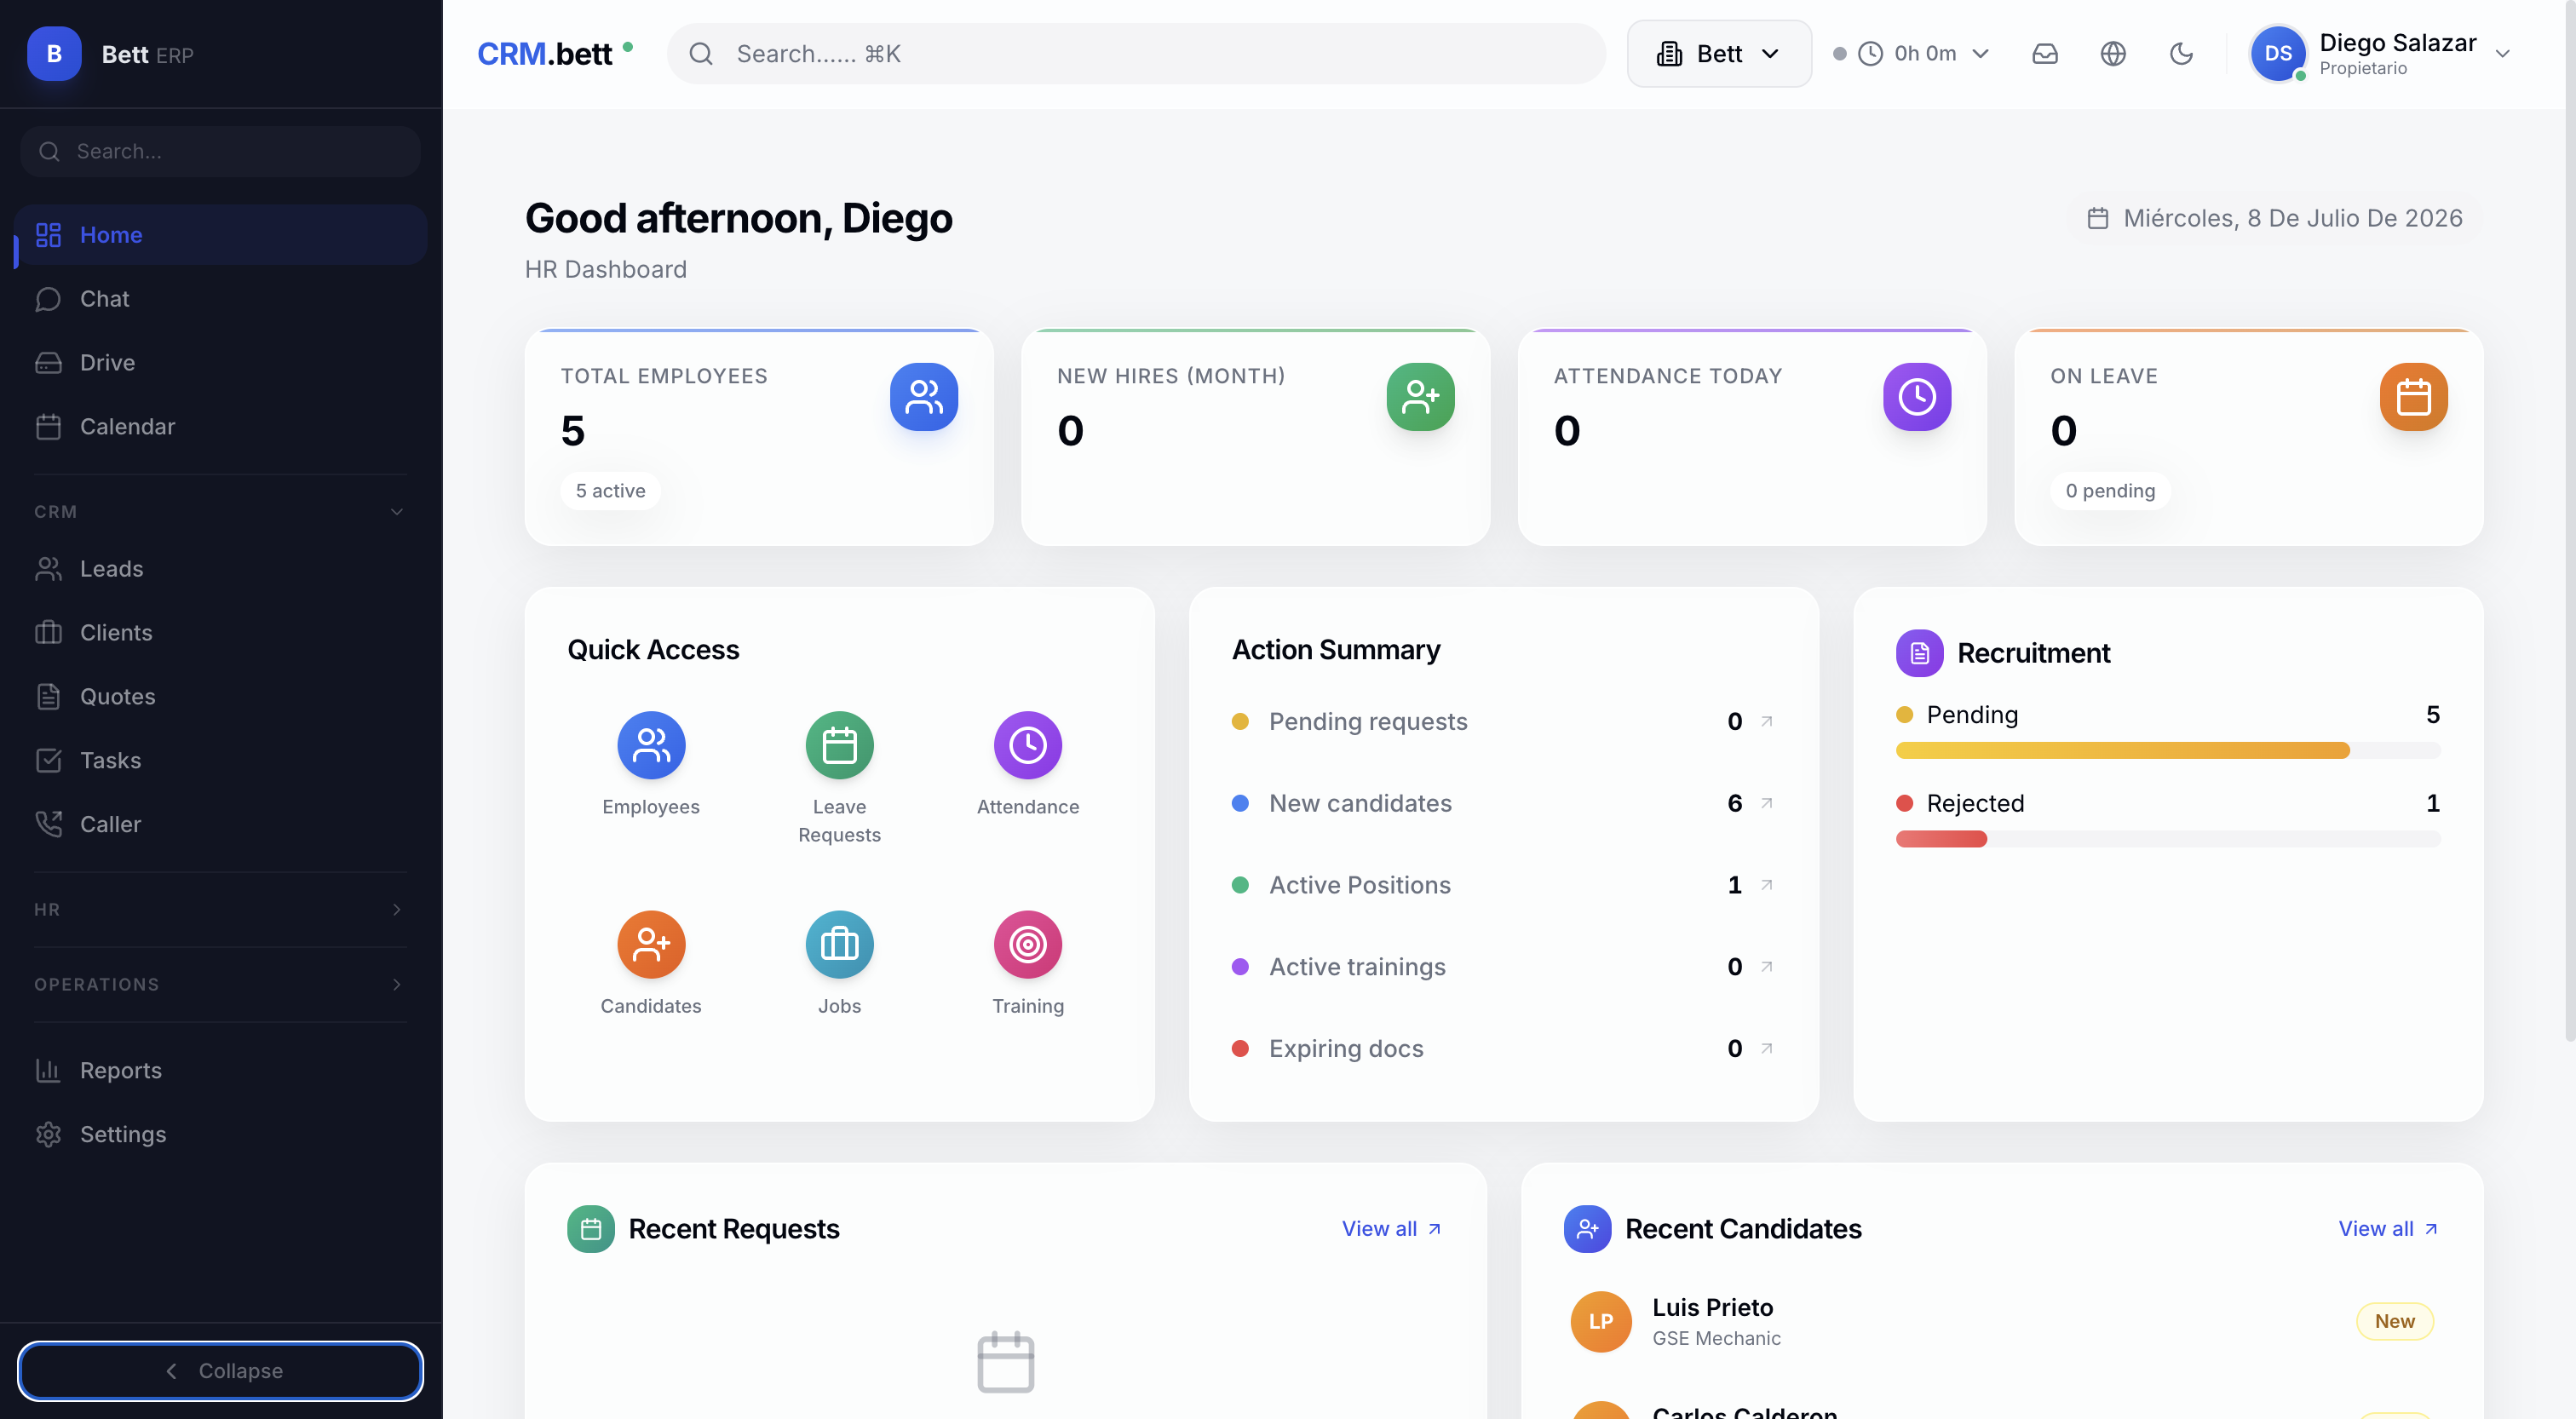Click the Collapse sidebar button
Viewport: 2576px width, 1419px height.
click(220, 1371)
